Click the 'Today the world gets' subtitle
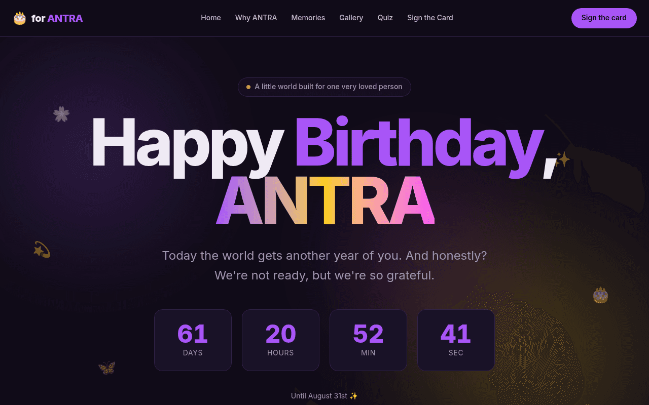The height and width of the screenshot is (405, 649). coord(324,256)
